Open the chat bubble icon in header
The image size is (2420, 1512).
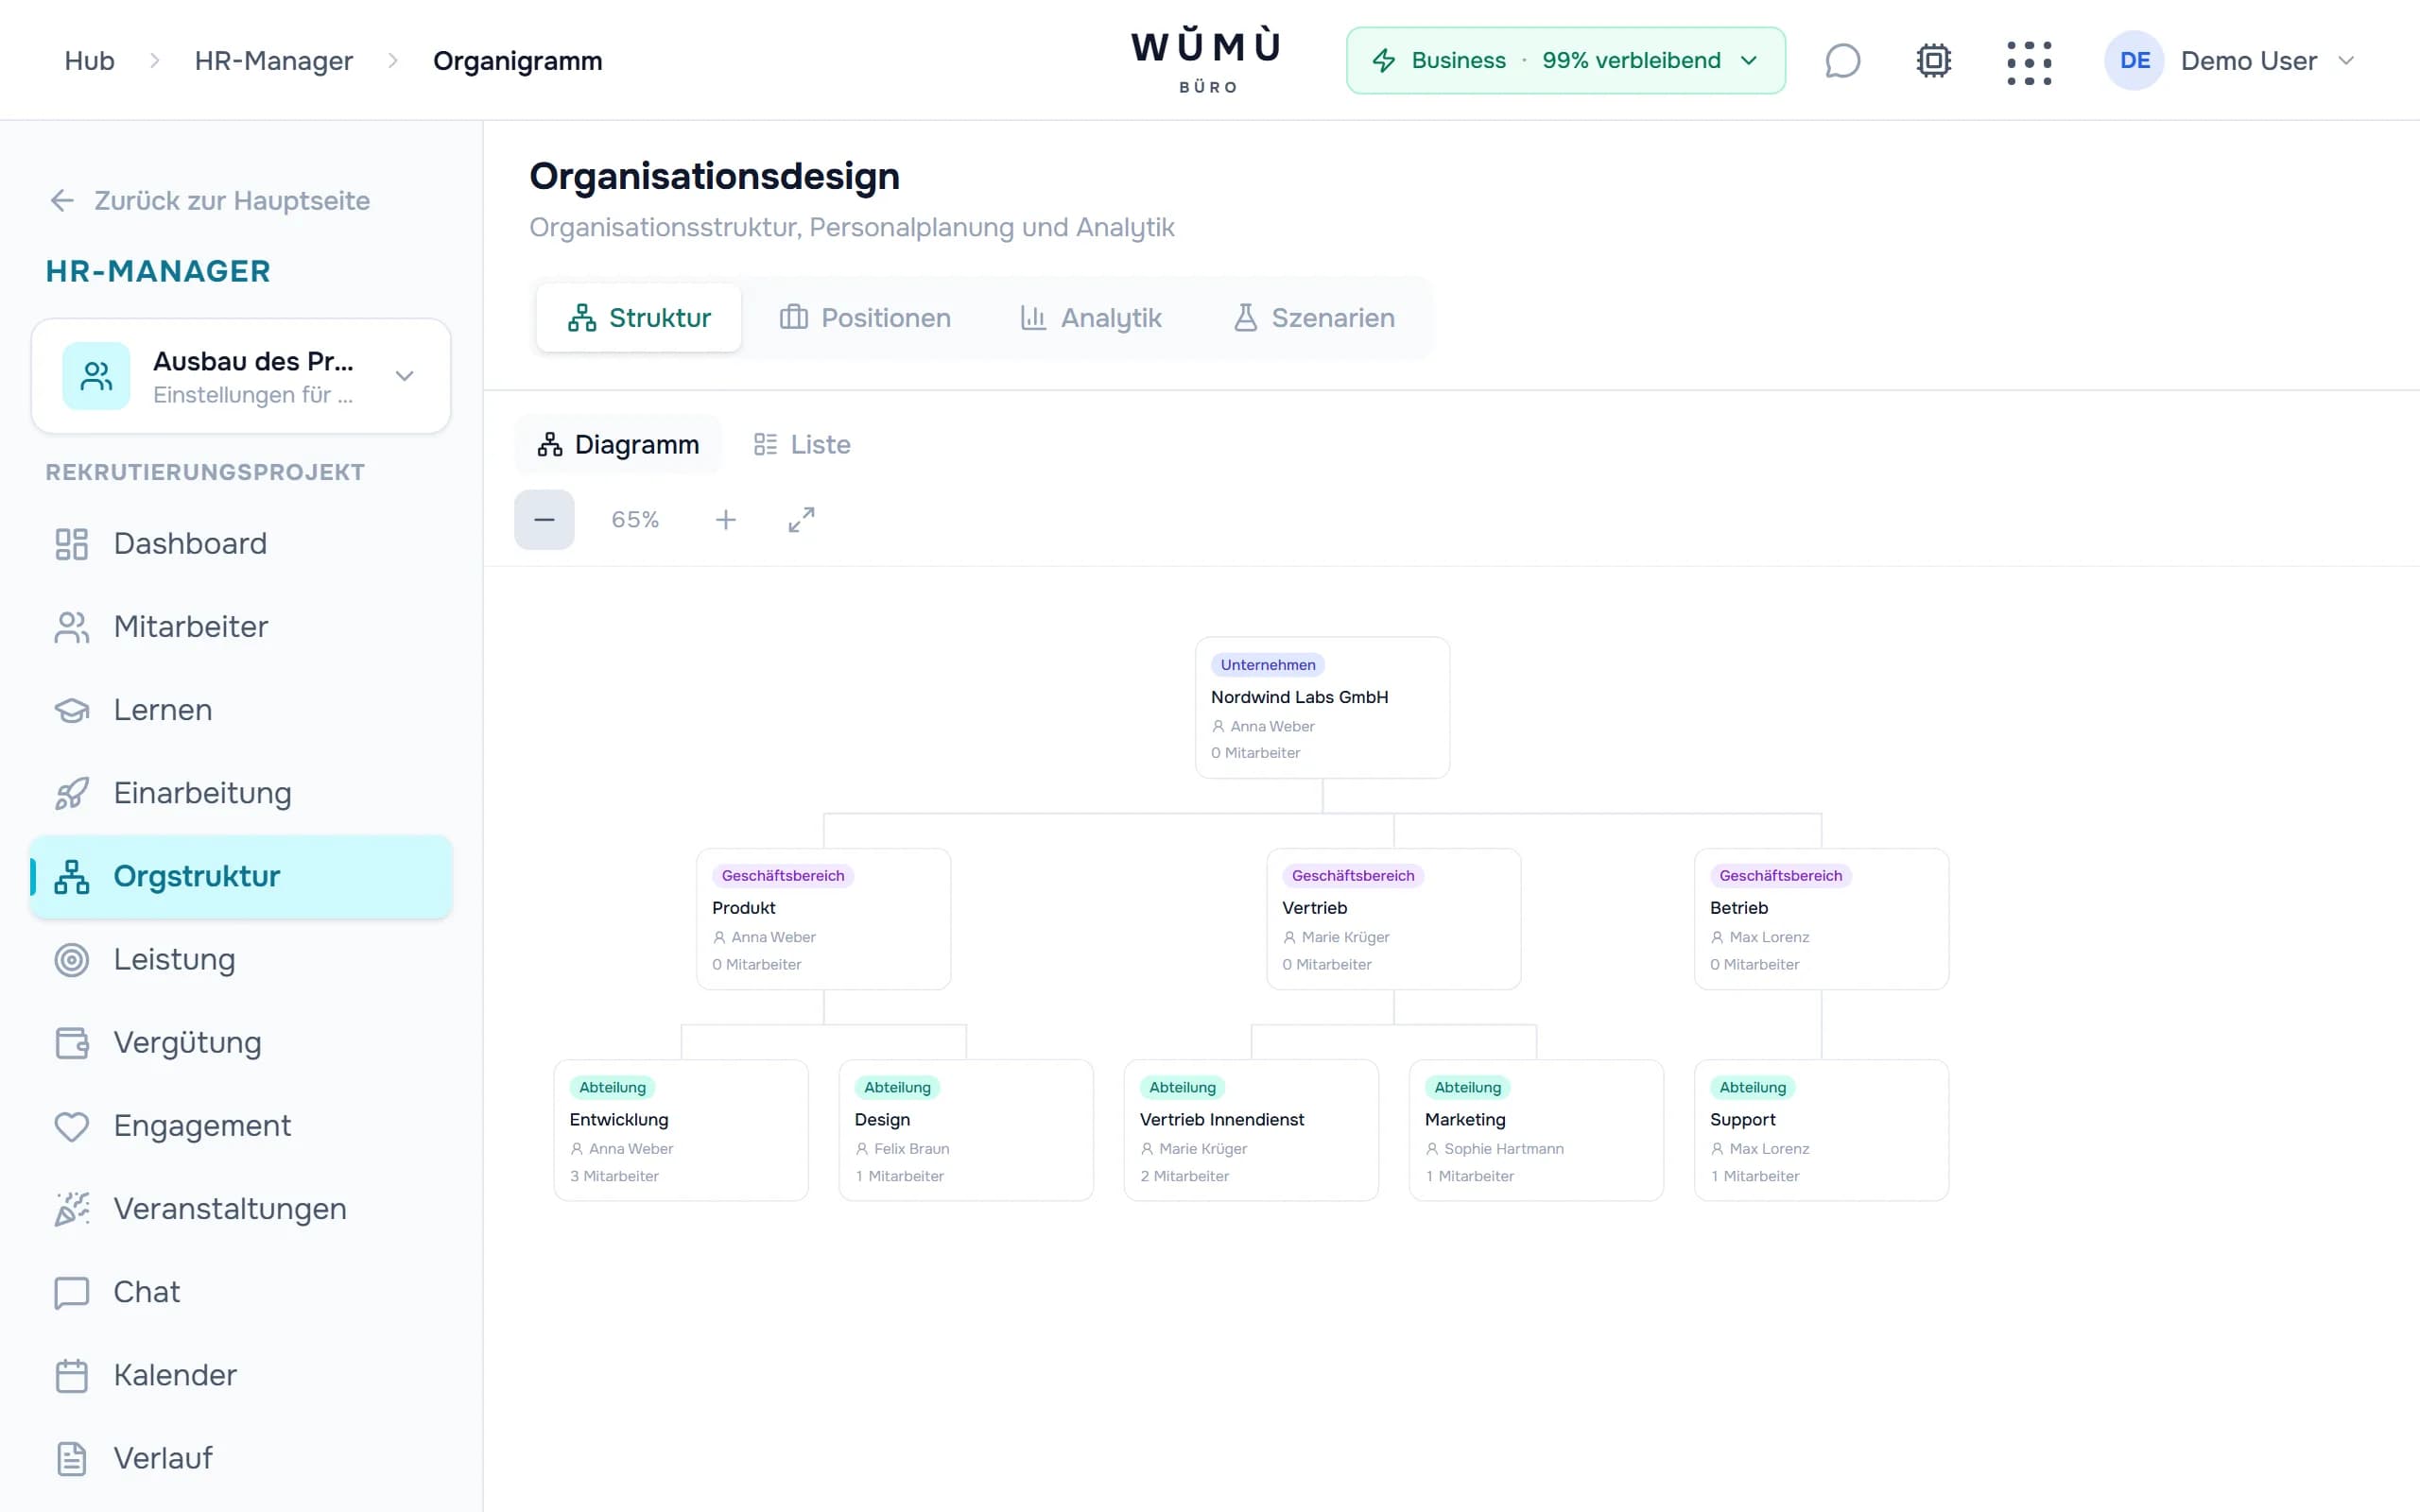[1842, 61]
